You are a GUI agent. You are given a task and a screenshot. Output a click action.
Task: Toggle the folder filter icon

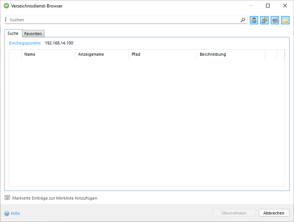pos(285,20)
